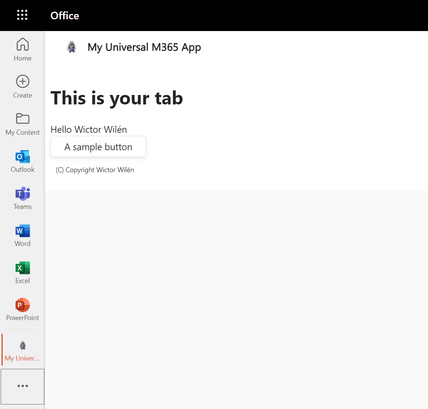
Task: Open My Content folder
Action: (x=22, y=124)
